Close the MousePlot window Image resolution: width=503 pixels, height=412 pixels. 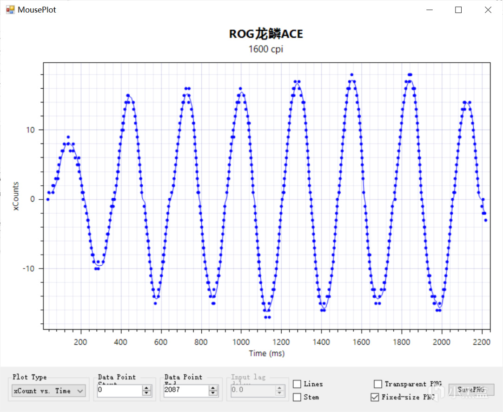point(488,10)
